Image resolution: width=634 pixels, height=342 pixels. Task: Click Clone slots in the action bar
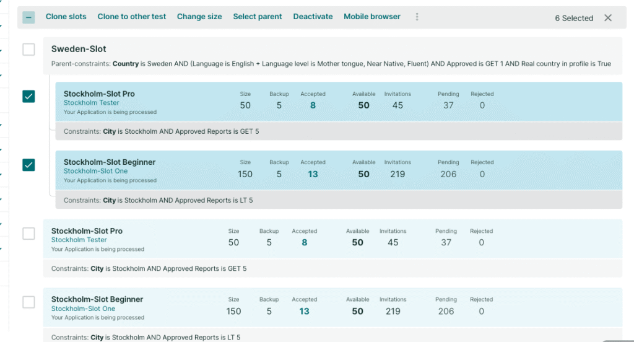(66, 17)
